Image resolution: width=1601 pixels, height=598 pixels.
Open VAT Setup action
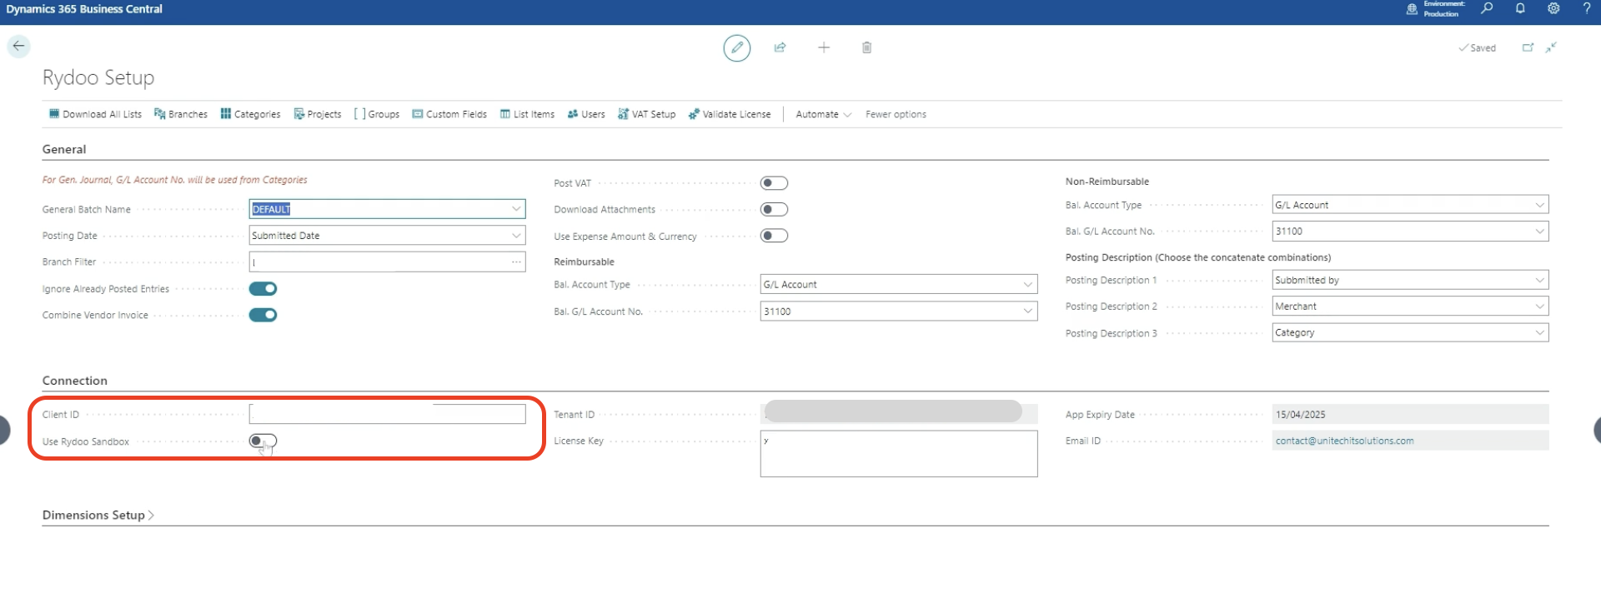coord(647,114)
